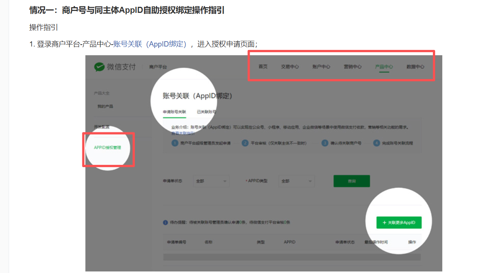Open 我的产品 in the left sidebar
This screenshot has height=273, width=485.
tap(105, 106)
